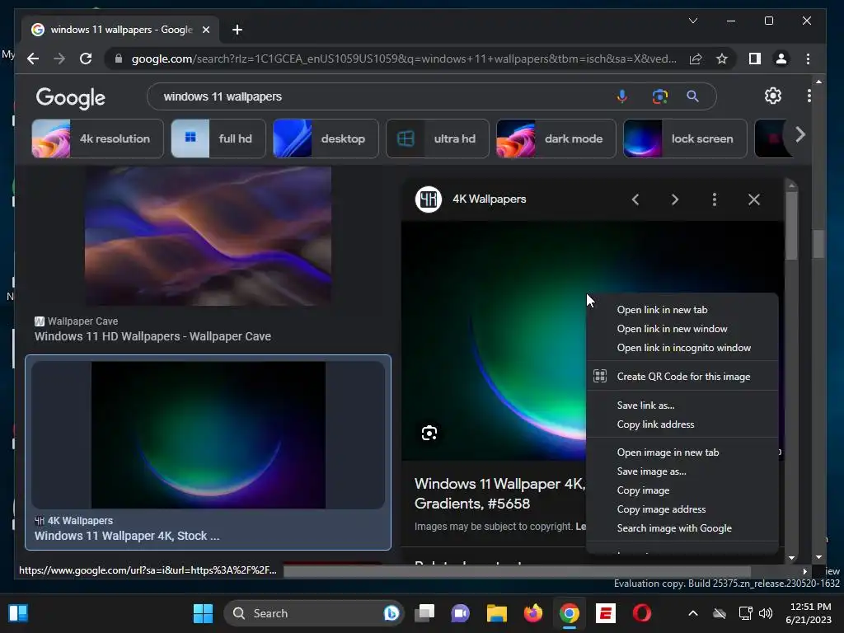Click the selected green gradient thumbnail
This screenshot has width=844, height=633.
[x=209, y=435]
